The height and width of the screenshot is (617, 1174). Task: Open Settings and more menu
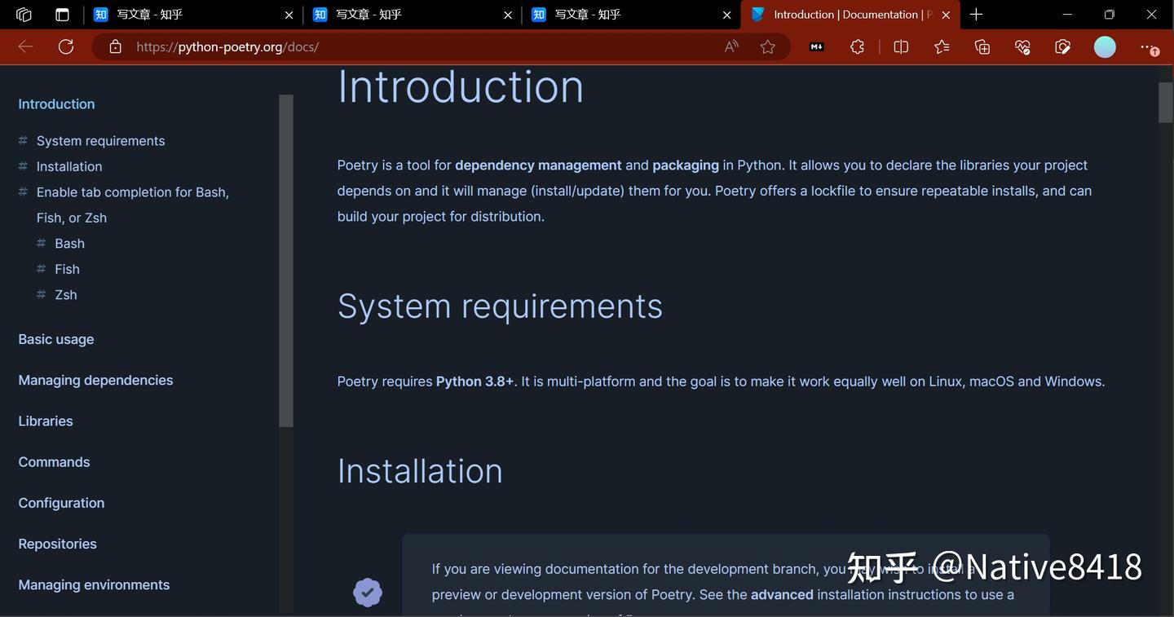(1149, 47)
